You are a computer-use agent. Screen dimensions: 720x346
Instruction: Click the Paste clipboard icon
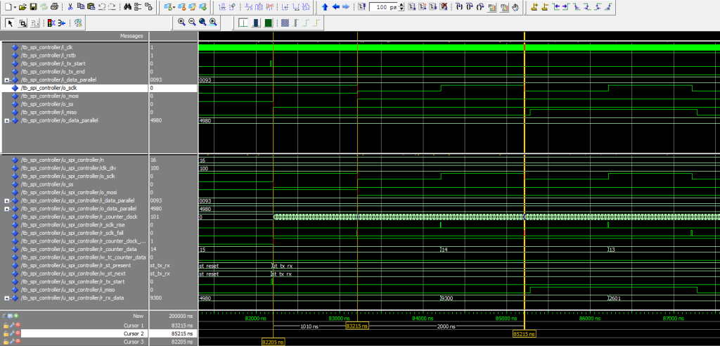tap(91, 7)
